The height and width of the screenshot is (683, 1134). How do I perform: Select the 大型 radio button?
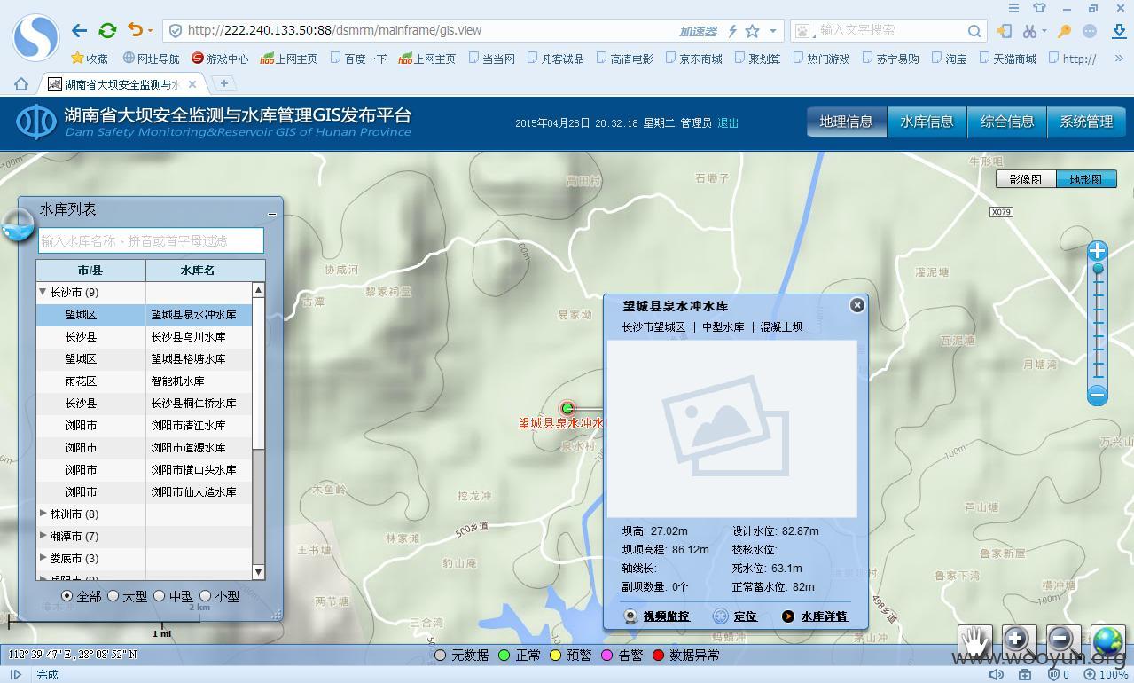pyautogui.click(x=113, y=596)
